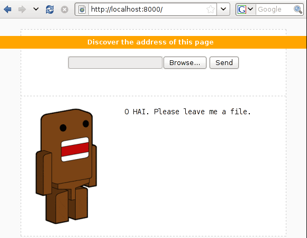This screenshot has height=238, width=307.
Task: Click 'O HAI. Please leave me a file.' text
Action: pos(187,112)
